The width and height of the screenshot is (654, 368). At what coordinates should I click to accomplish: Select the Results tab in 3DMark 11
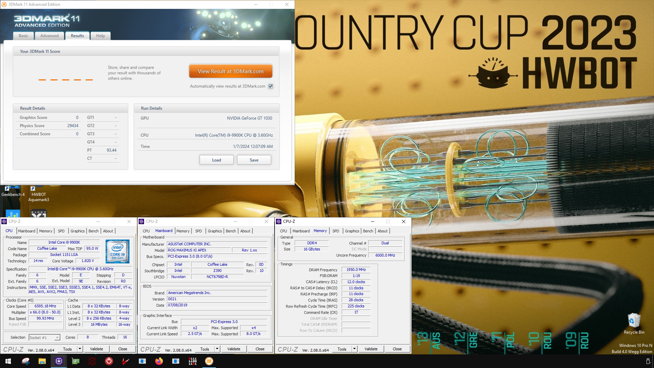(x=77, y=36)
